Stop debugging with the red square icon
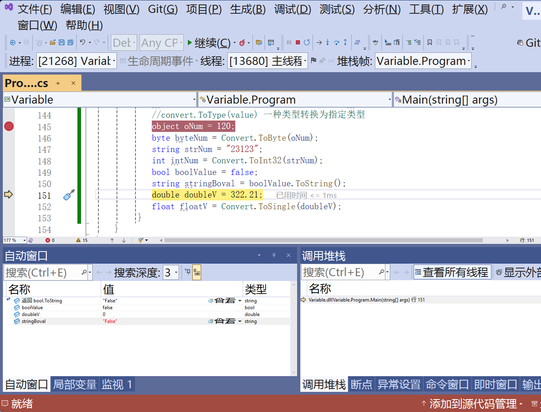 (297, 42)
